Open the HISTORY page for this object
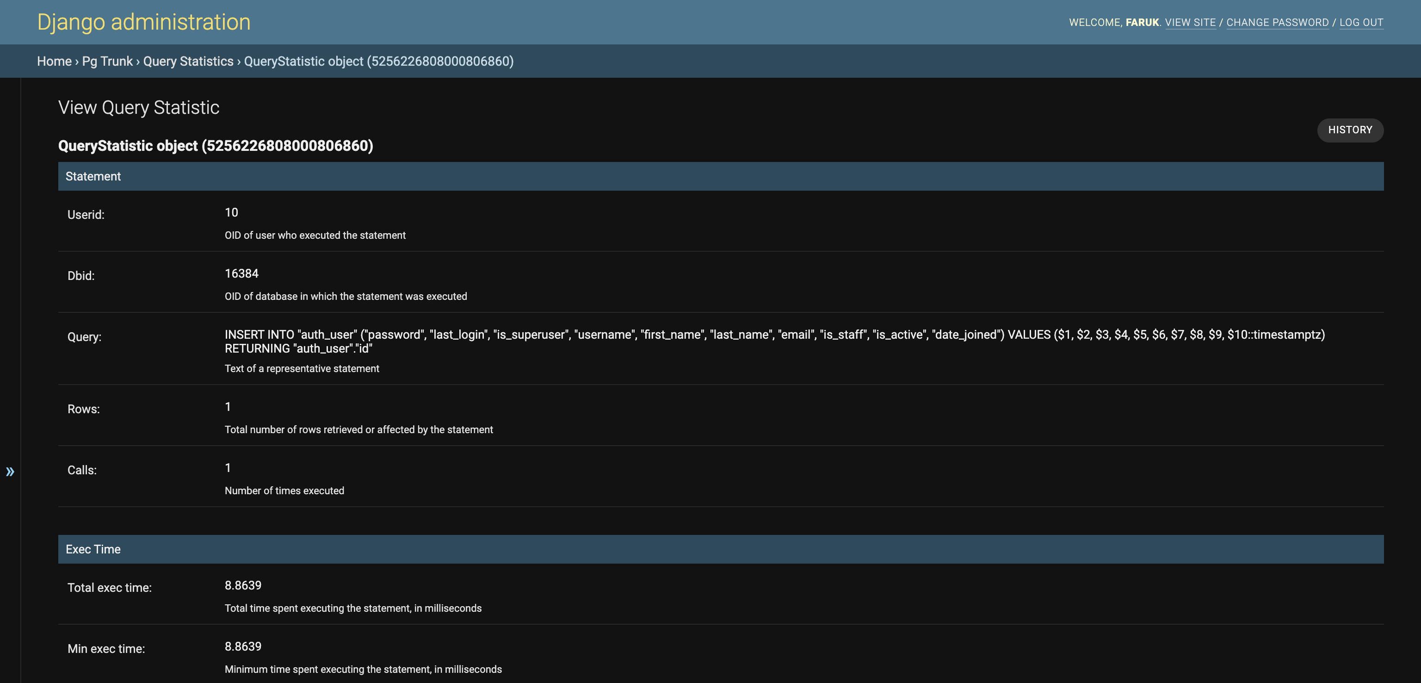Viewport: 1421px width, 683px height. 1350,130
